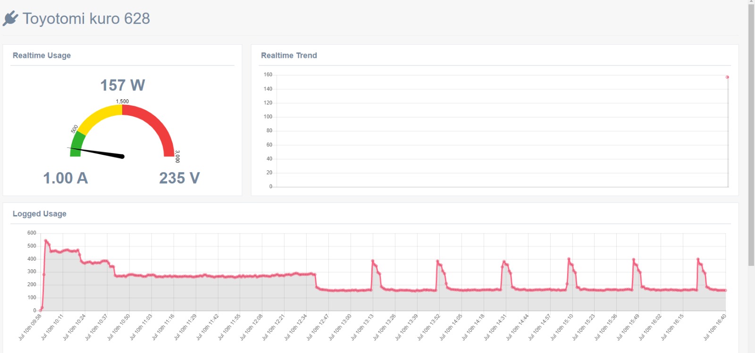
Task: Click the 1,500 label on the gauge
Action: (122, 101)
